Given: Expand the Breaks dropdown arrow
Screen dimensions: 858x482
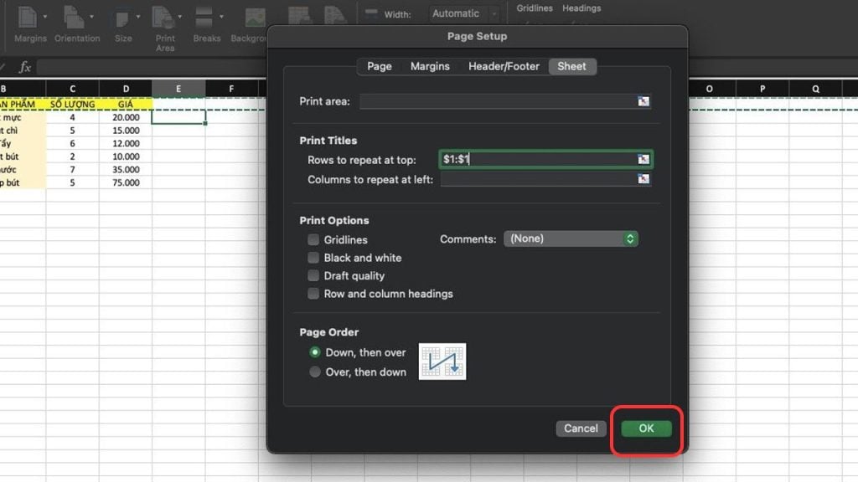Looking at the screenshot, I should (221, 17).
